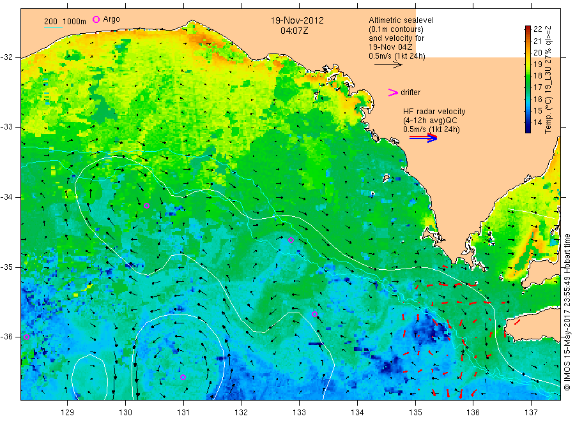Click the longitude axis label 130
575x421 pixels.
coord(125,412)
